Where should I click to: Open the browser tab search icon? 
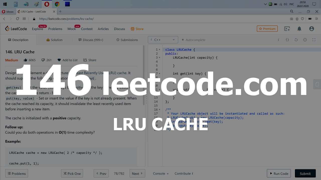[x=292, y=11]
